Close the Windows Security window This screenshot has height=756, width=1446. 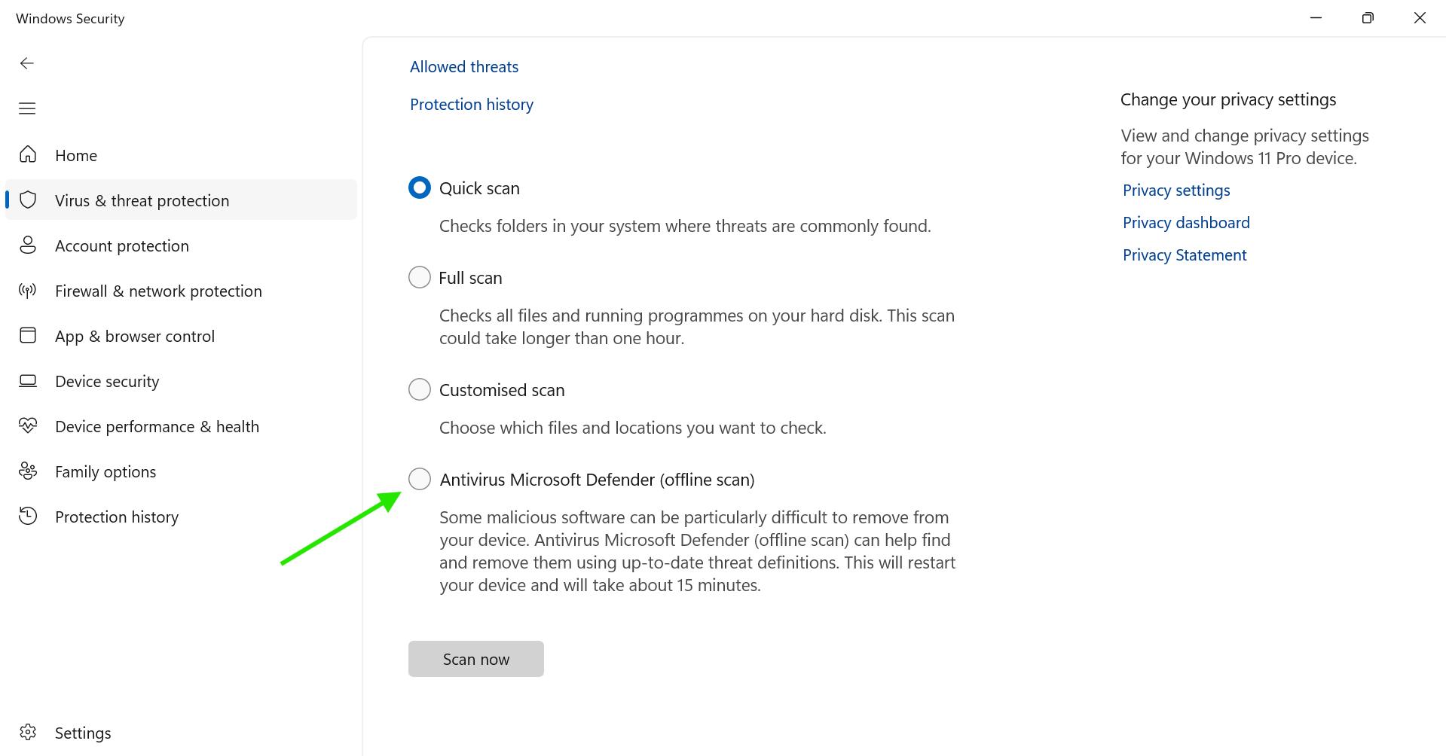tap(1420, 18)
